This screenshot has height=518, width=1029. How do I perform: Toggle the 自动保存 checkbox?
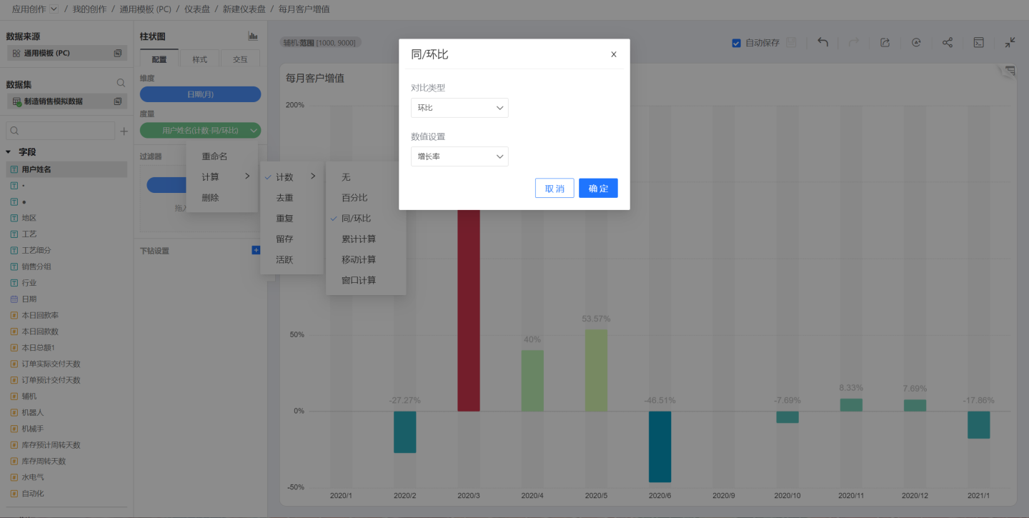point(736,43)
